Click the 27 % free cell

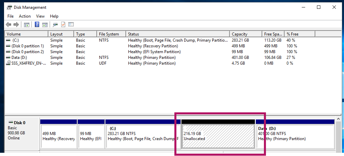[x=291, y=57]
